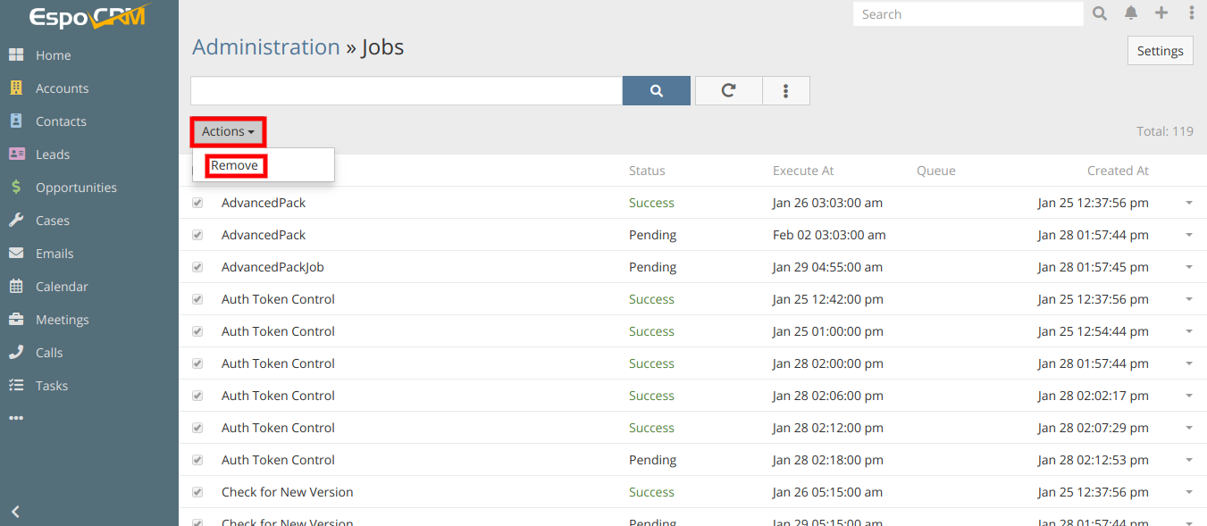Screen dimensions: 1207x526
Task: Uncheck the first AdvancedPack Success row checkbox
Action: [x=197, y=203]
